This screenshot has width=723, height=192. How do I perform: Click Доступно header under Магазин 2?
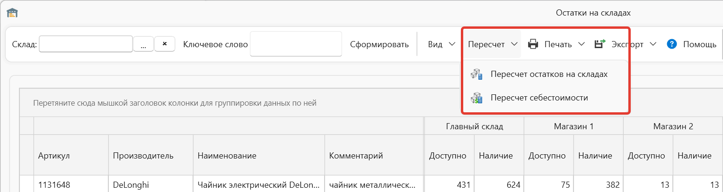[648, 156]
